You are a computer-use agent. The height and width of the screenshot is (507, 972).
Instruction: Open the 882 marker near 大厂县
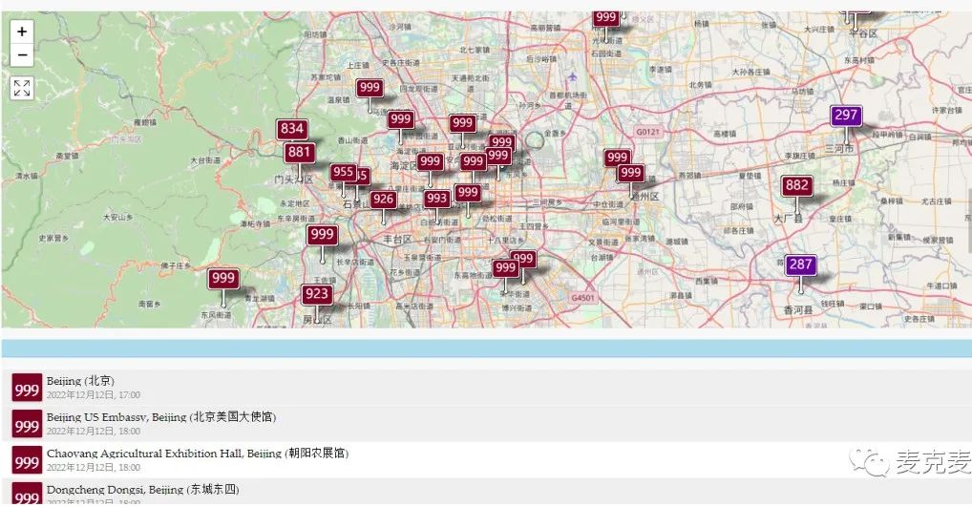[796, 186]
